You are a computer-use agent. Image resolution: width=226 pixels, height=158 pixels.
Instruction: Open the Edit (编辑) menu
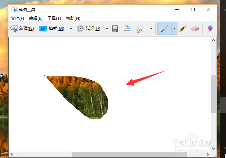[36, 18]
